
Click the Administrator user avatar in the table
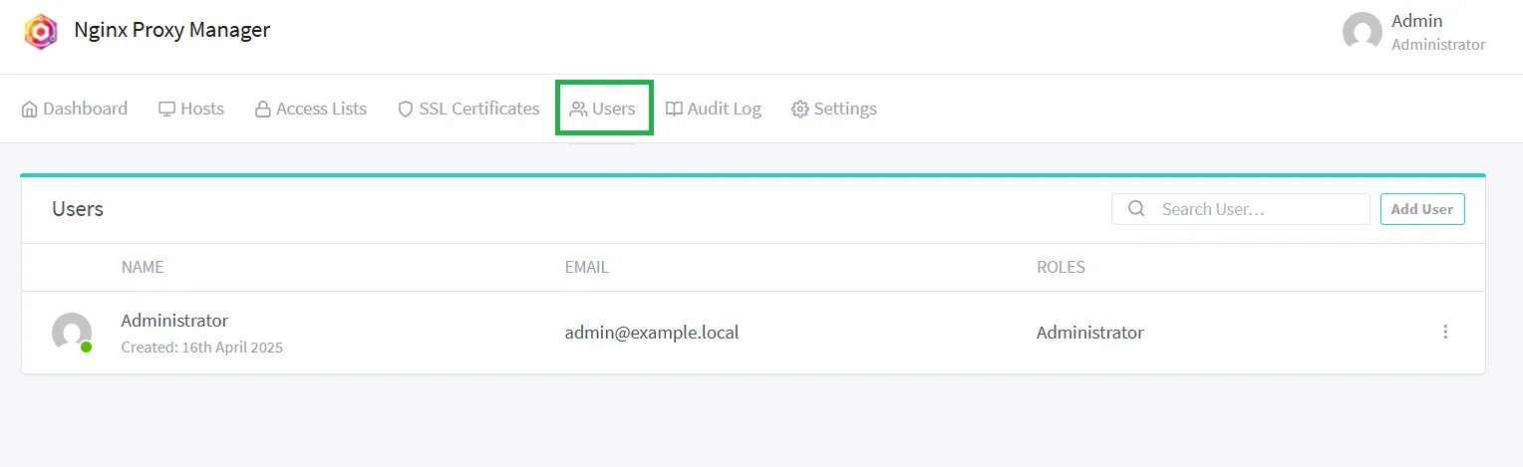coord(72,333)
